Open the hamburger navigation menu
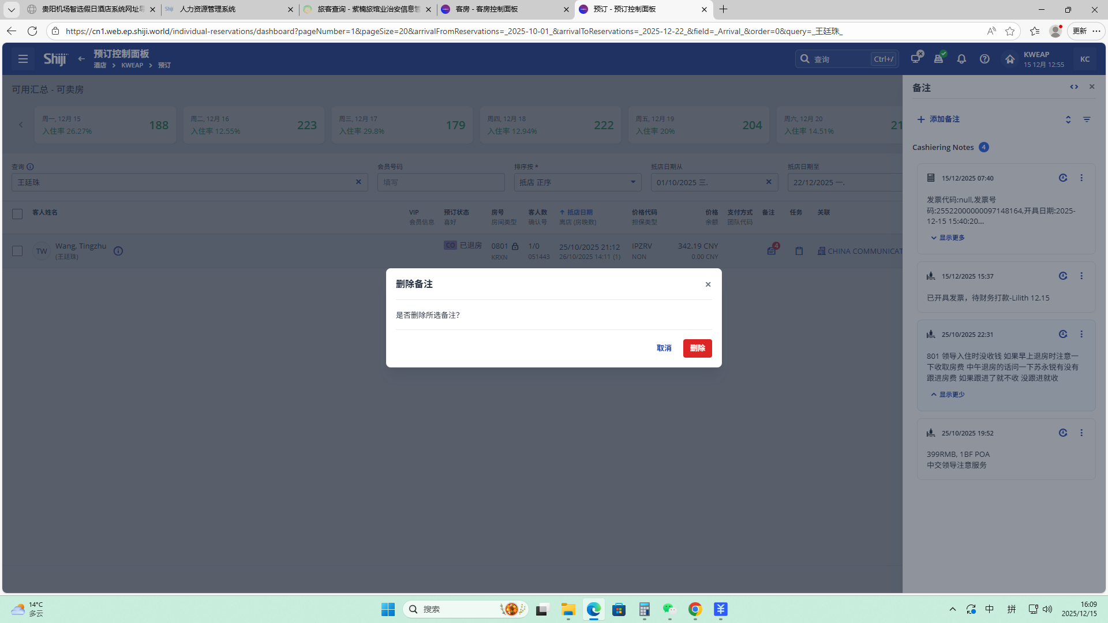The width and height of the screenshot is (1108, 623). click(23, 59)
